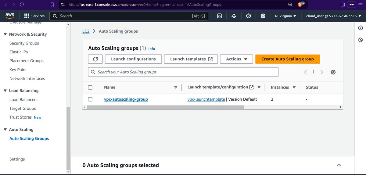Screen dimensions: 366x175
Task: Toggle browser sidebar panel icon
Action: click(343, 5)
